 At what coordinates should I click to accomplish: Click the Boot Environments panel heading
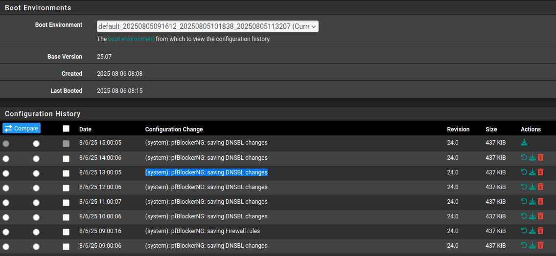click(38, 7)
